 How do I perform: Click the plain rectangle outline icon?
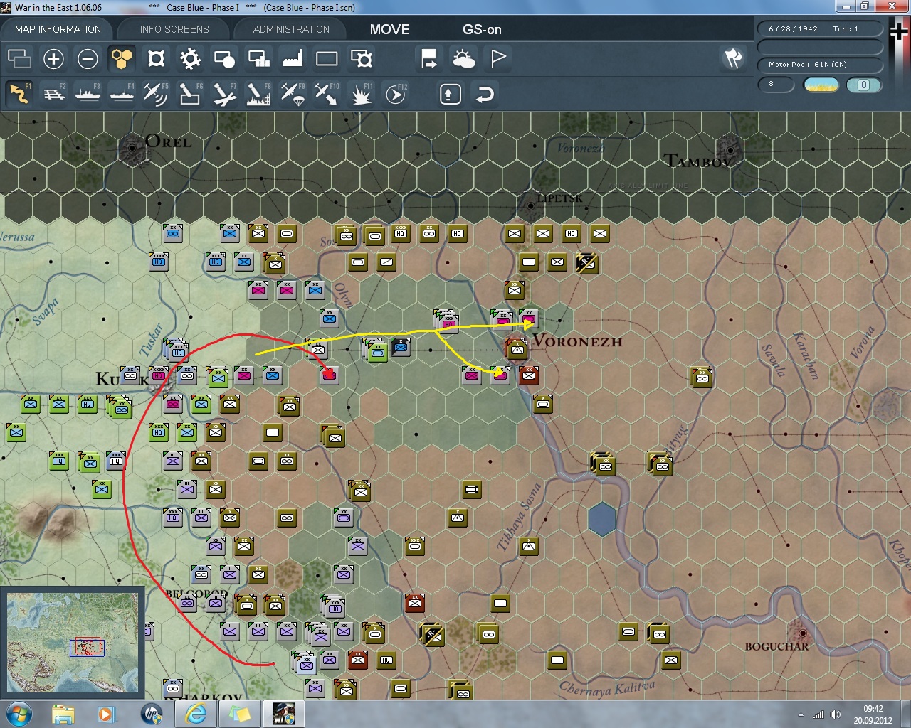pos(327,59)
